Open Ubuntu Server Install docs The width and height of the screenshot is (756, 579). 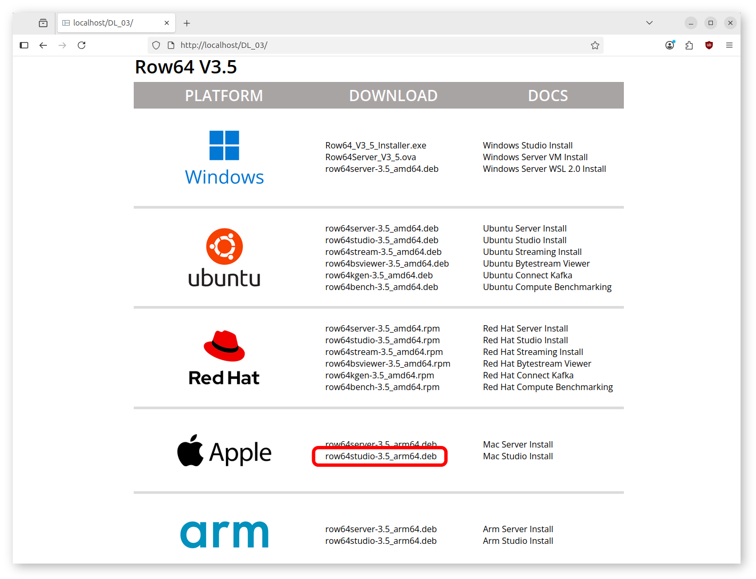pos(524,228)
